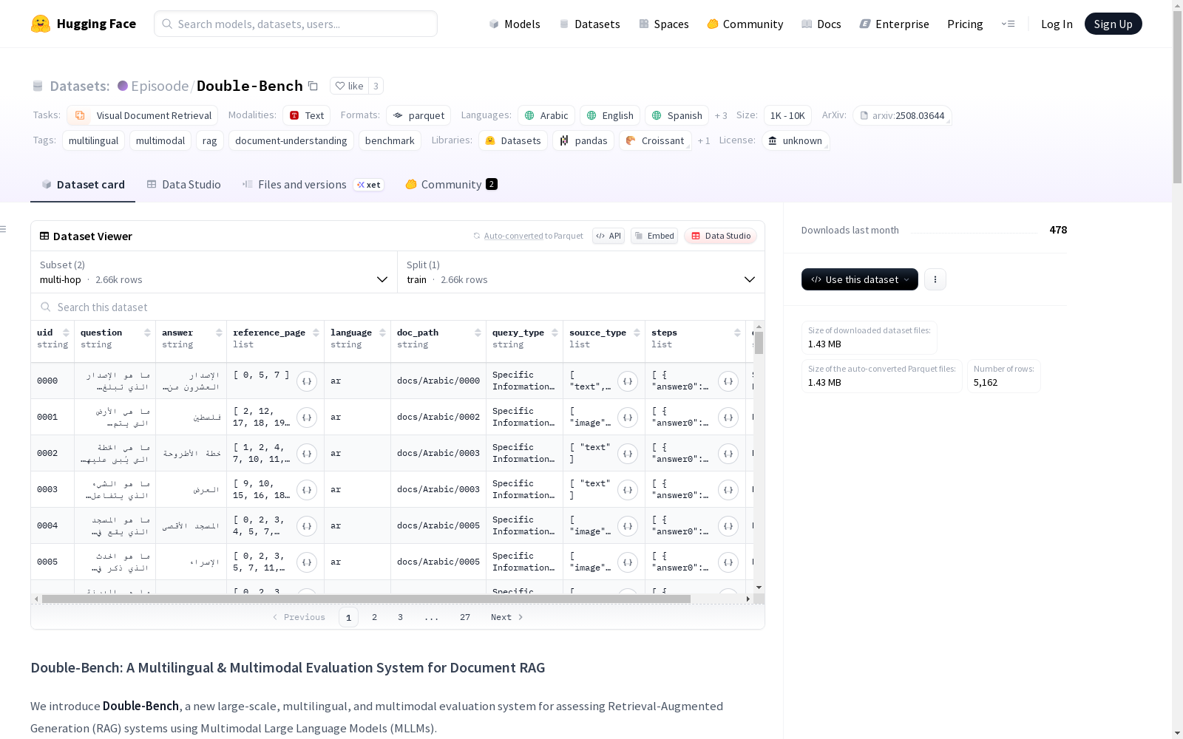
Task: Sort by the reference_page column
Action: (316, 333)
